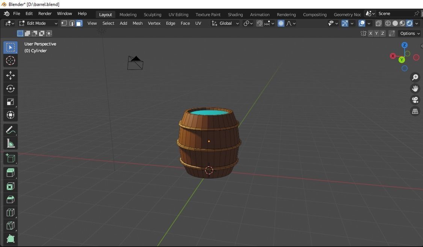Viewport: 423px width, 247px height.
Task: Choose the Measure ruler tool
Action: point(10,143)
